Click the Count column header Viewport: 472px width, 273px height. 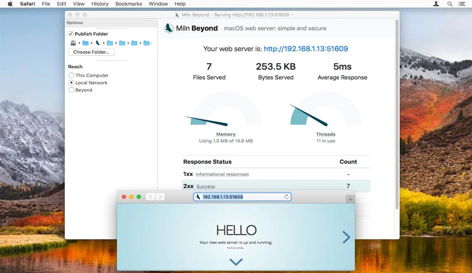[x=348, y=162]
